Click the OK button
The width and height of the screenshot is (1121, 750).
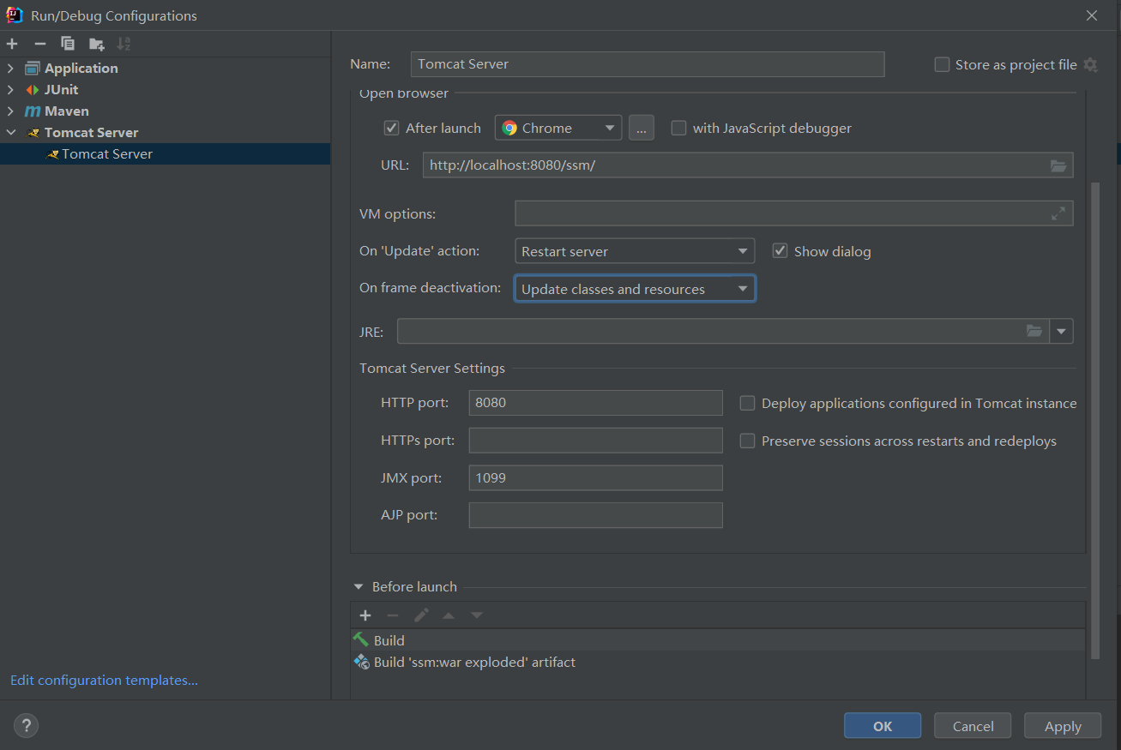(x=883, y=726)
